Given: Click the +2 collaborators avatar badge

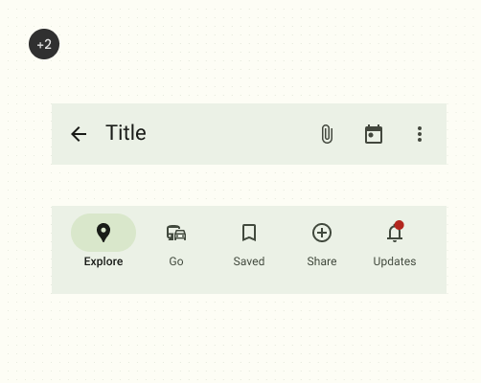Looking at the screenshot, I should point(44,44).
